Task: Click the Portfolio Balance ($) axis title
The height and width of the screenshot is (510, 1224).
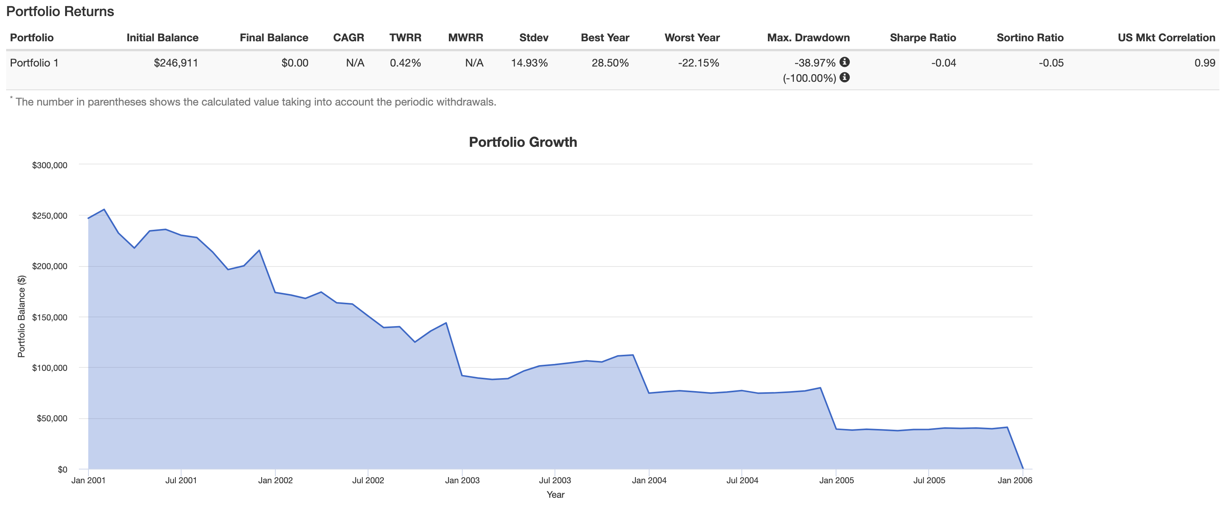Action: coord(21,316)
